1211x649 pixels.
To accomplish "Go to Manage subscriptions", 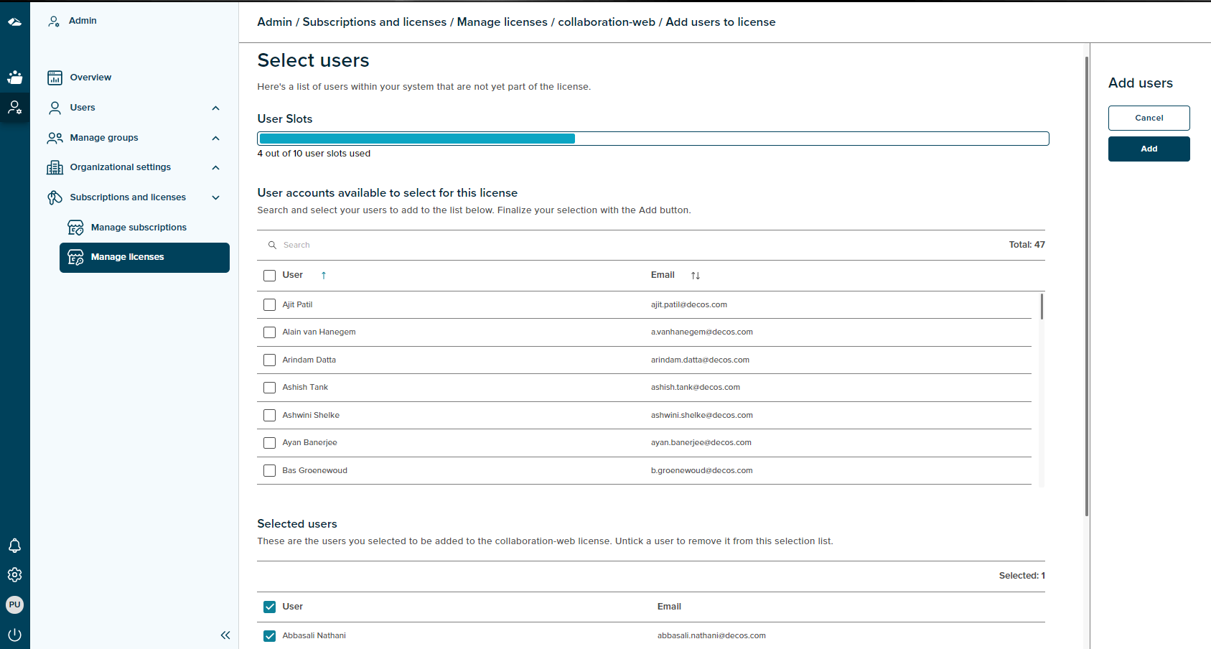I will click(139, 228).
